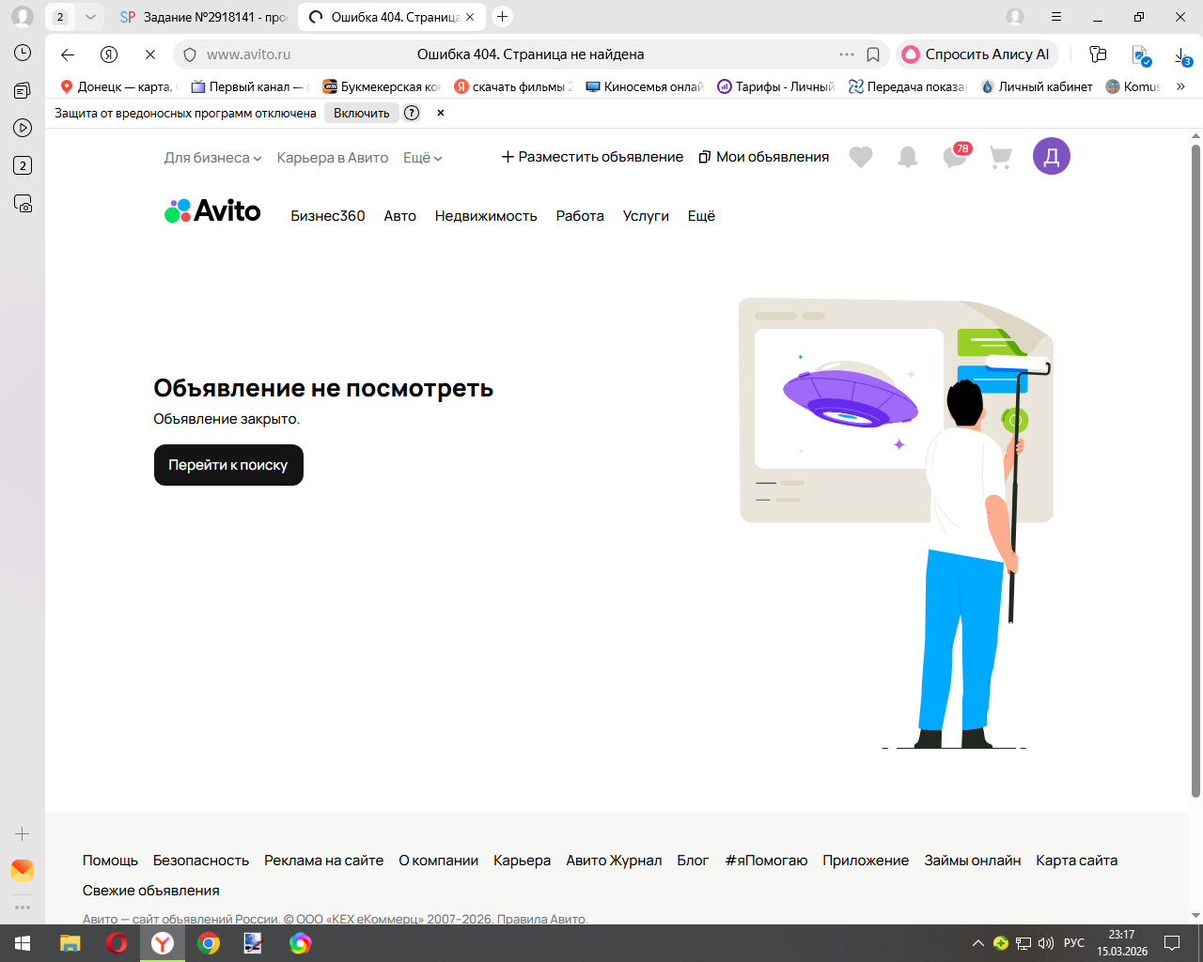Dismiss the malware protection notification bar
Image resolution: width=1203 pixels, height=962 pixels.
(441, 113)
